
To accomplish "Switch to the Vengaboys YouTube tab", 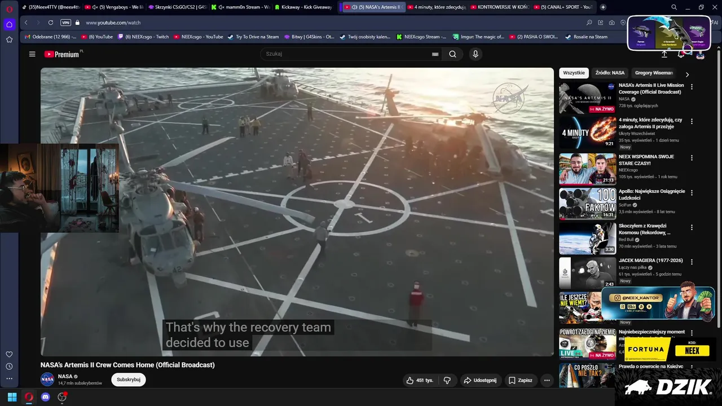I will tap(115, 7).
